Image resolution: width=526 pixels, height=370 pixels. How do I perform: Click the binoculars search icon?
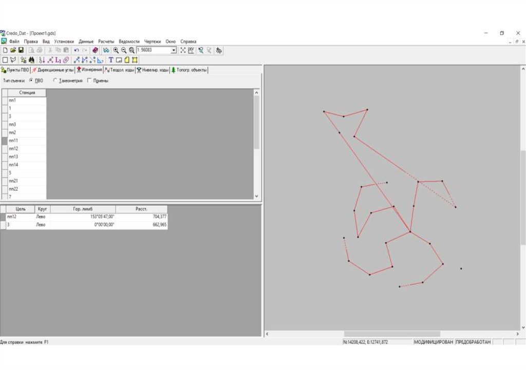pos(31,60)
